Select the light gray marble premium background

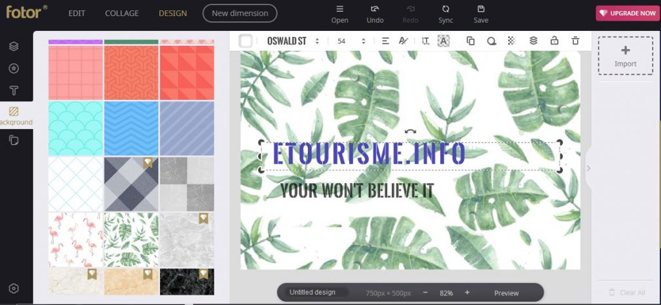[x=187, y=240]
